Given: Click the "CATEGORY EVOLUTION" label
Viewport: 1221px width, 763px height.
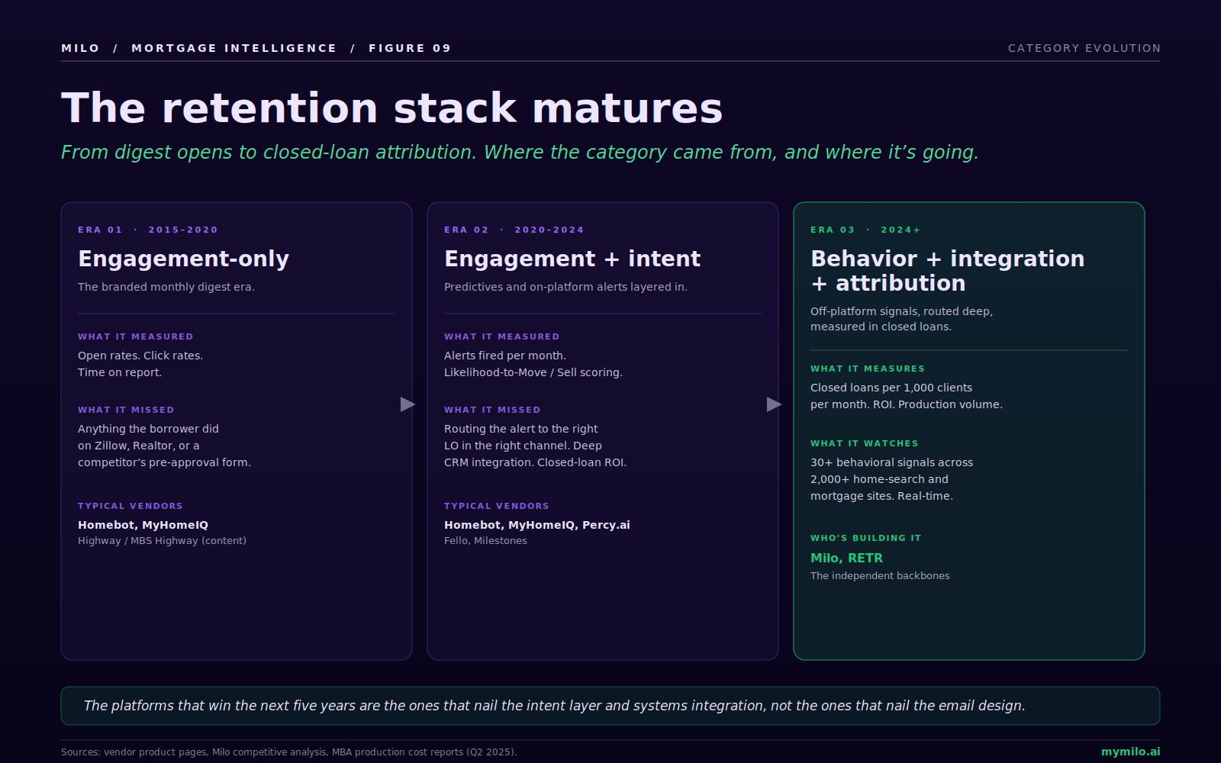Looking at the screenshot, I should pyautogui.click(x=1084, y=48).
